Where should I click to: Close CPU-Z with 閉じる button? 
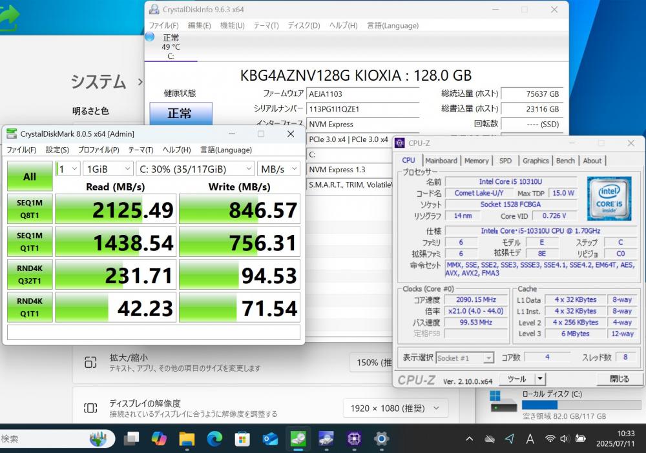click(620, 379)
